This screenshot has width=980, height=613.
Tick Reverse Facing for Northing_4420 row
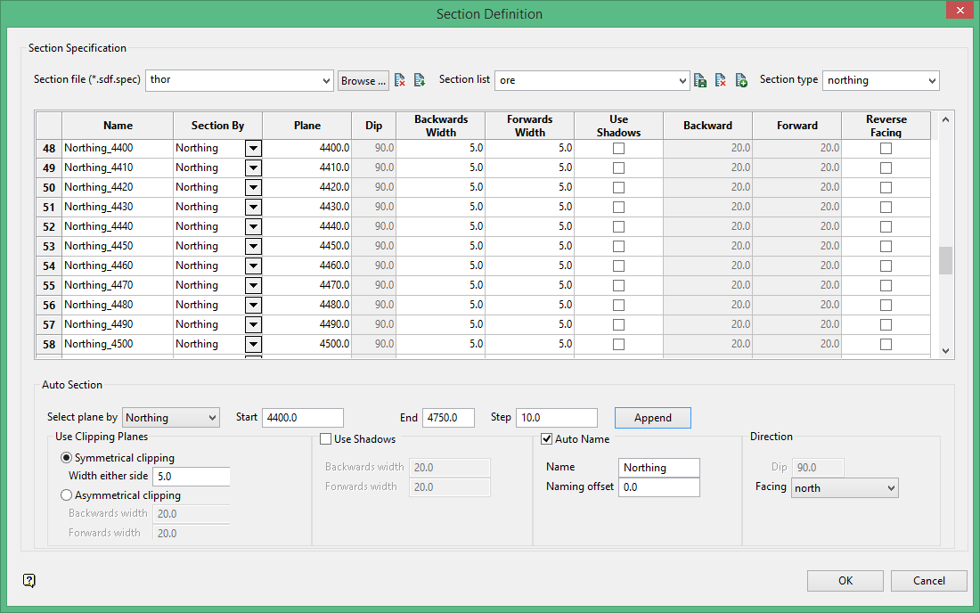(x=886, y=187)
